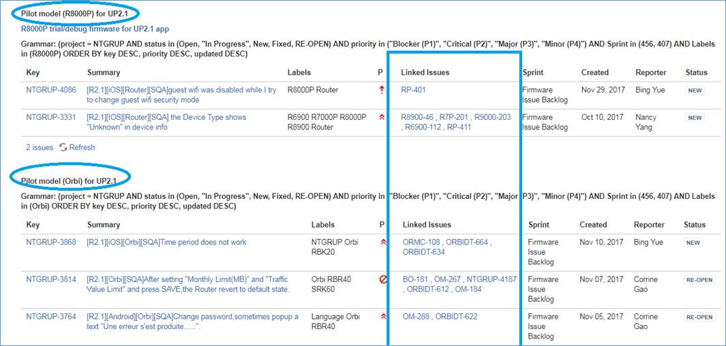Screen dimensions: 726x346
Task: Click the priority icon for NTGRUP-3764
Action: [382, 317]
